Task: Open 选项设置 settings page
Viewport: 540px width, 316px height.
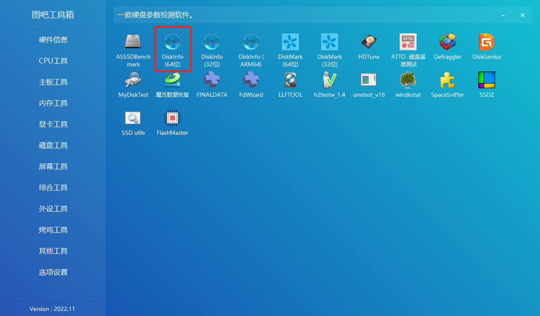Action: click(x=53, y=272)
